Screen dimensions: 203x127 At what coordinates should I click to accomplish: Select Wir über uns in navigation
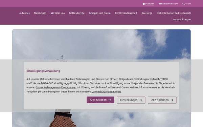click(x=58, y=13)
